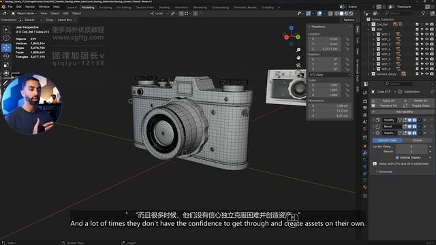
Task: Toggle Bevel modifier render display
Action: 415,127
